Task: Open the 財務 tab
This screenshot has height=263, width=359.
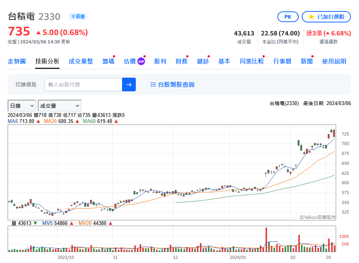Action: pyautogui.click(x=182, y=61)
